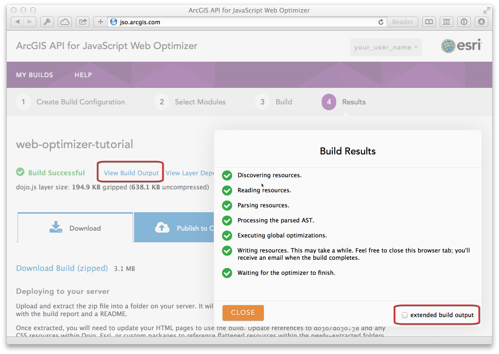Click the download tray icon in the Download tab
499x354 pixels.
click(56, 227)
